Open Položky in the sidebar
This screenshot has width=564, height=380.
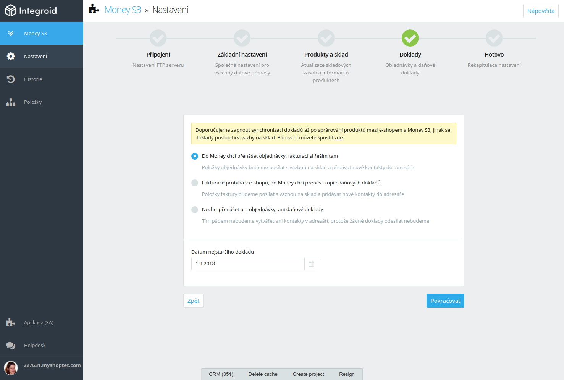42,102
